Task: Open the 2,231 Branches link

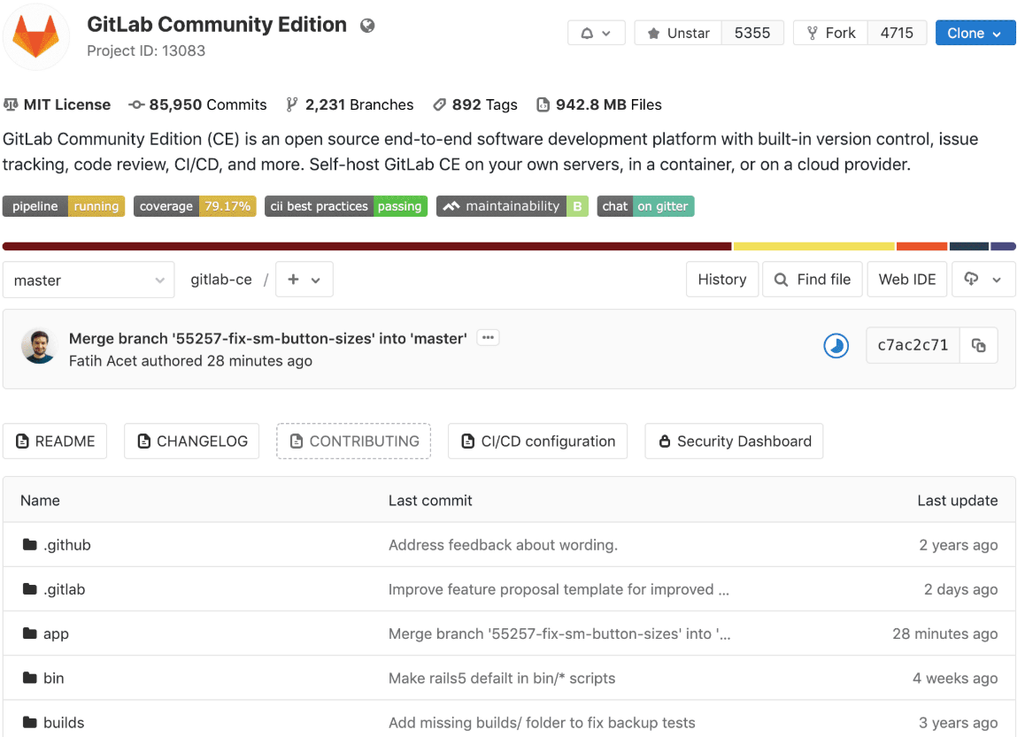Action: [350, 104]
